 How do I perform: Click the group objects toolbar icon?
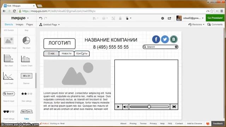(113, 18)
